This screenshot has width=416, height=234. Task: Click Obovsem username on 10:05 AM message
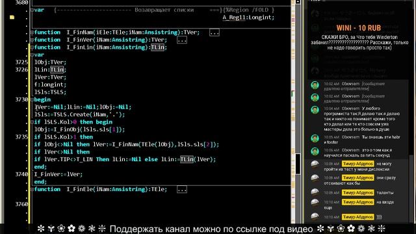tap(350, 137)
